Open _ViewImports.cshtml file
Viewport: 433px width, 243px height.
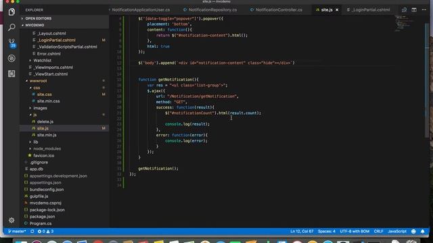click(x=53, y=67)
